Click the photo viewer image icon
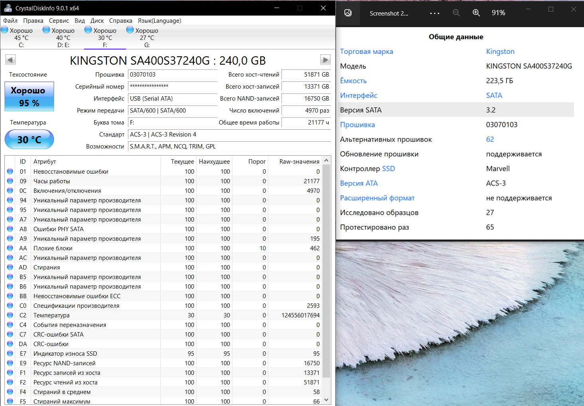This screenshot has width=584, height=406. pyautogui.click(x=348, y=13)
